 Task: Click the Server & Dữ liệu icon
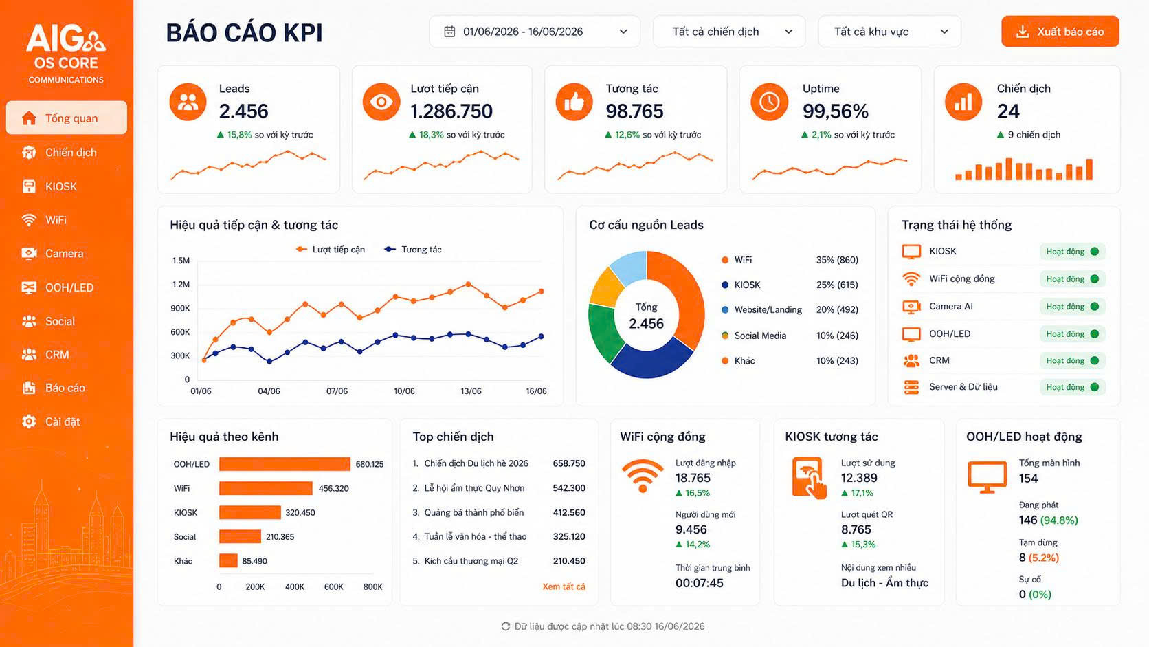[911, 387]
